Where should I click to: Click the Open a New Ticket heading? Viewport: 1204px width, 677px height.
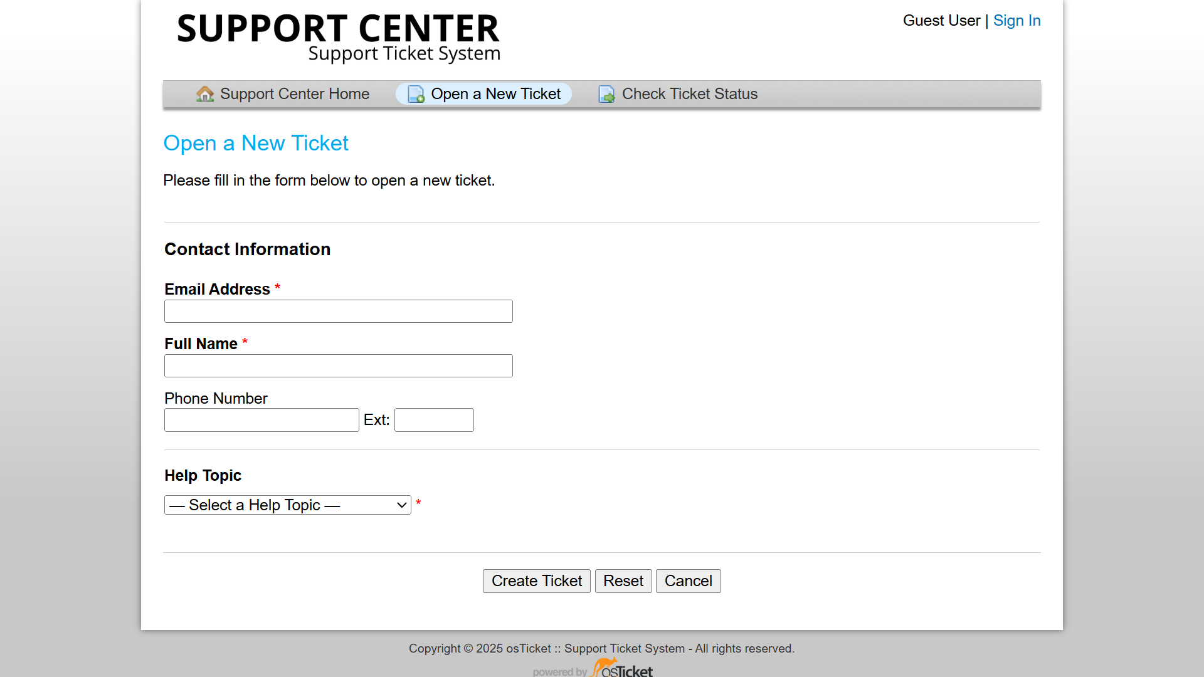[256, 144]
